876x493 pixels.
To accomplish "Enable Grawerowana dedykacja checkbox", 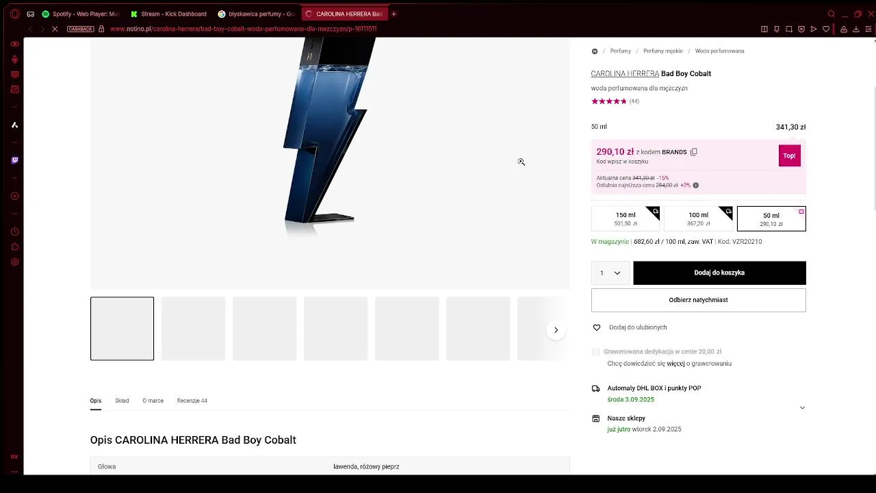I will coord(595,352).
